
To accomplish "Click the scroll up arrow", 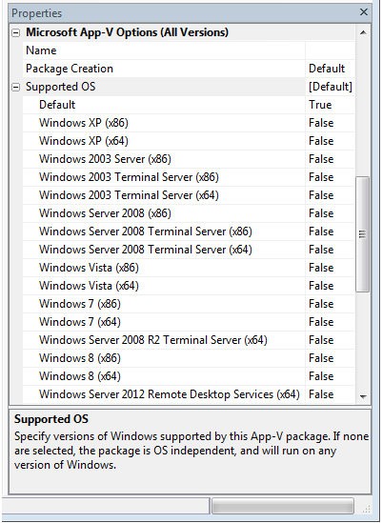I will point(363,32).
